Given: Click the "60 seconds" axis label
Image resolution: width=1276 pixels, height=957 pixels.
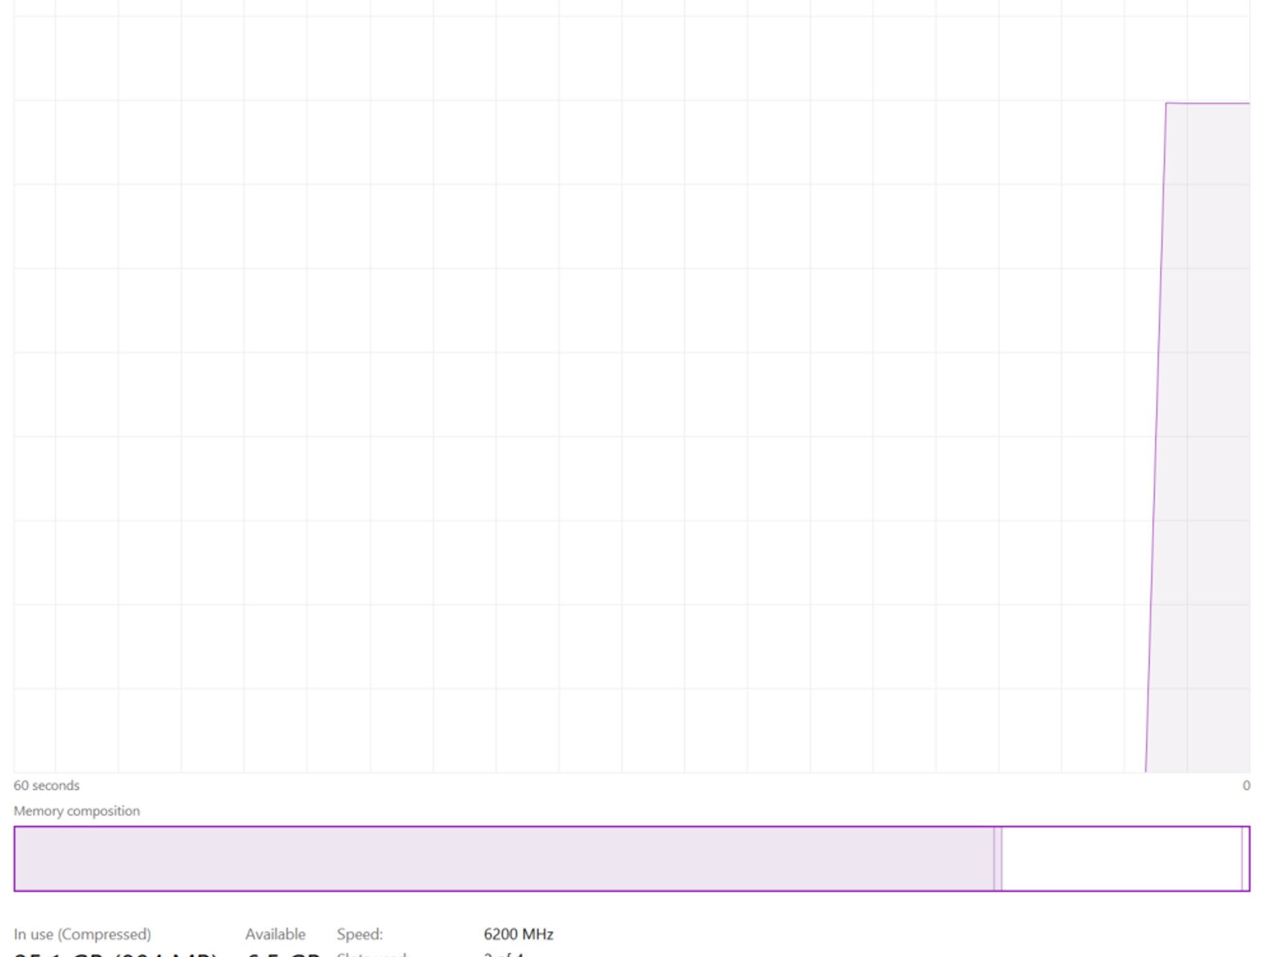Looking at the screenshot, I should tap(47, 785).
